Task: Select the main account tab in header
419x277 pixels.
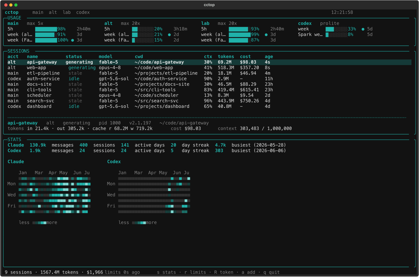Action: [38, 12]
